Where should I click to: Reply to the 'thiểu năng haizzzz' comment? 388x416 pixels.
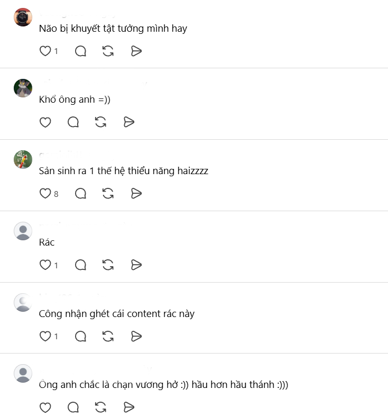pos(80,193)
